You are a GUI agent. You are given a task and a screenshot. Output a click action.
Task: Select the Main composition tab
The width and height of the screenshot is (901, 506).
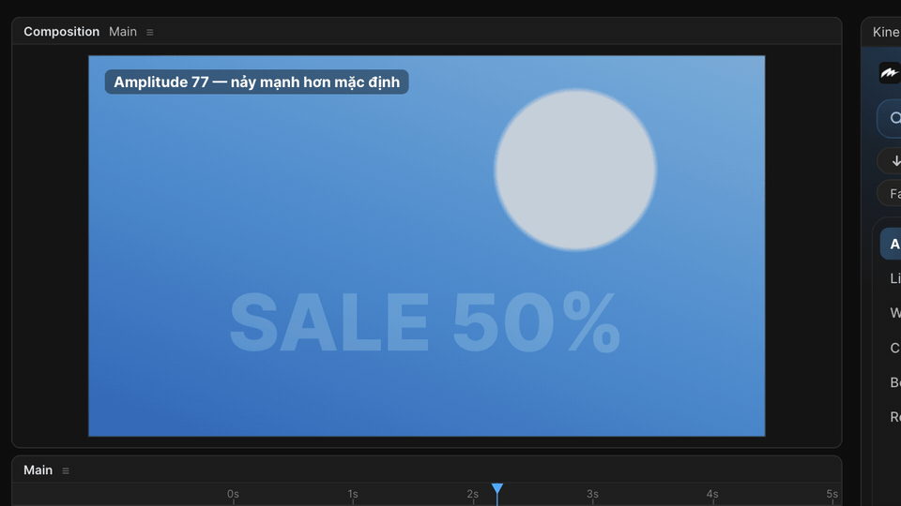pyautogui.click(x=123, y=32)
